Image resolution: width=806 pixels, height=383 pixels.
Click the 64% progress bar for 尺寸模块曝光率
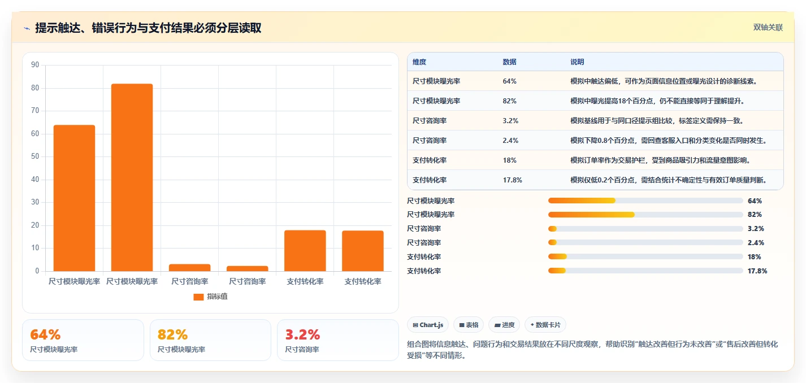point(645,201)
